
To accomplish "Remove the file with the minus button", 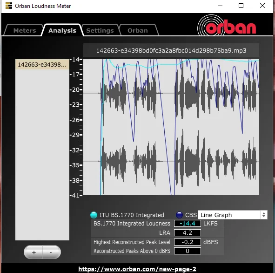I will coord(51,253).
